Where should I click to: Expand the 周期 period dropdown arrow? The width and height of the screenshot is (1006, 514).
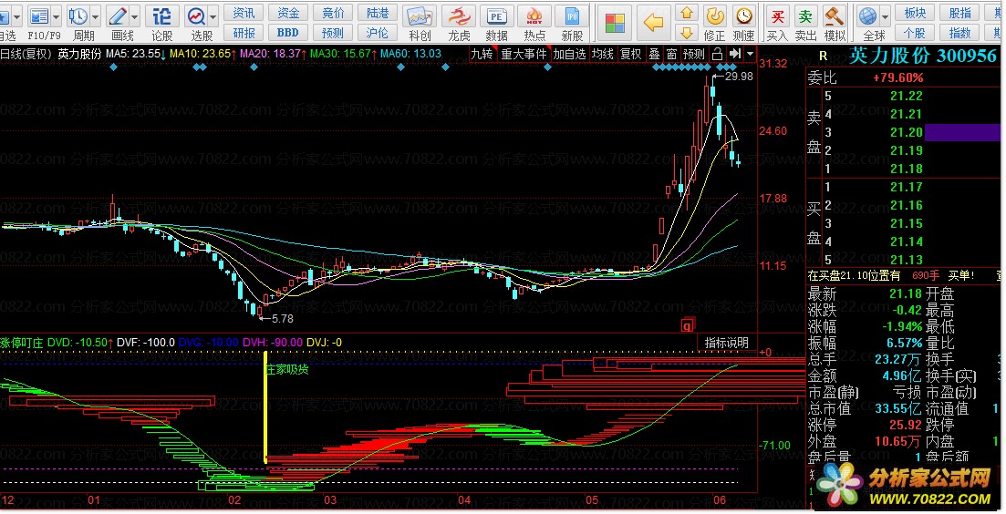96,16
